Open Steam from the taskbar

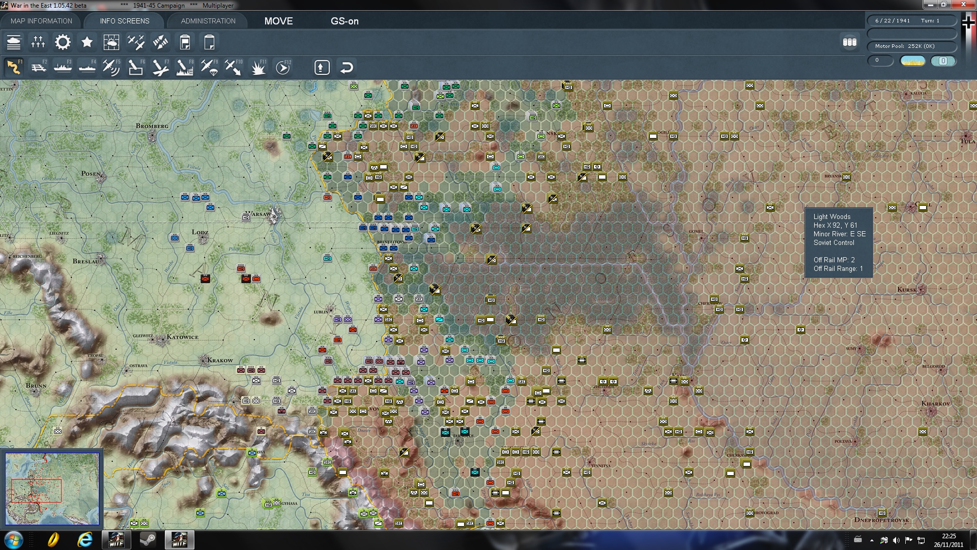coord(148,540)
